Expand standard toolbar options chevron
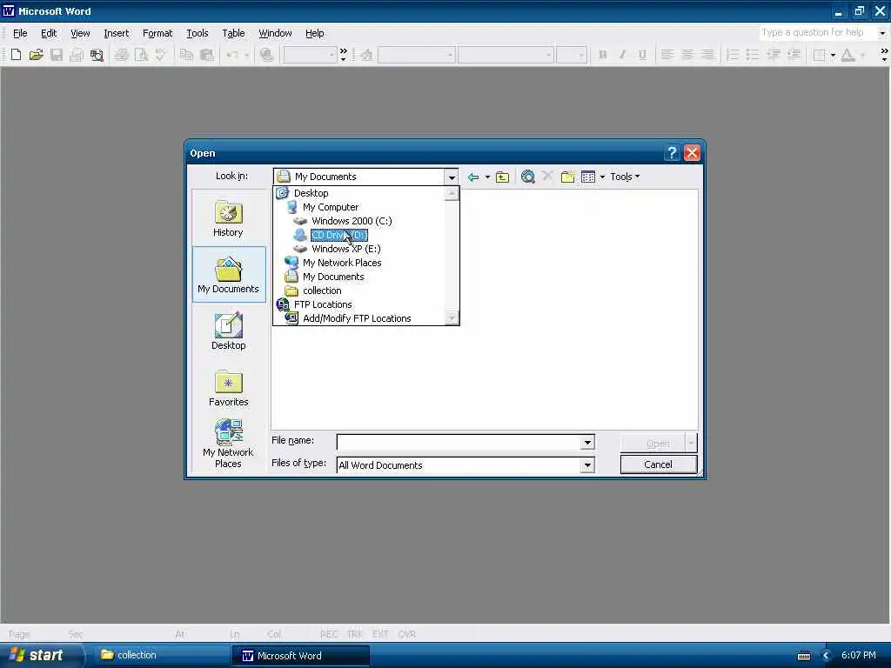This screenshot has width=891, height=668. click(343, 55)
